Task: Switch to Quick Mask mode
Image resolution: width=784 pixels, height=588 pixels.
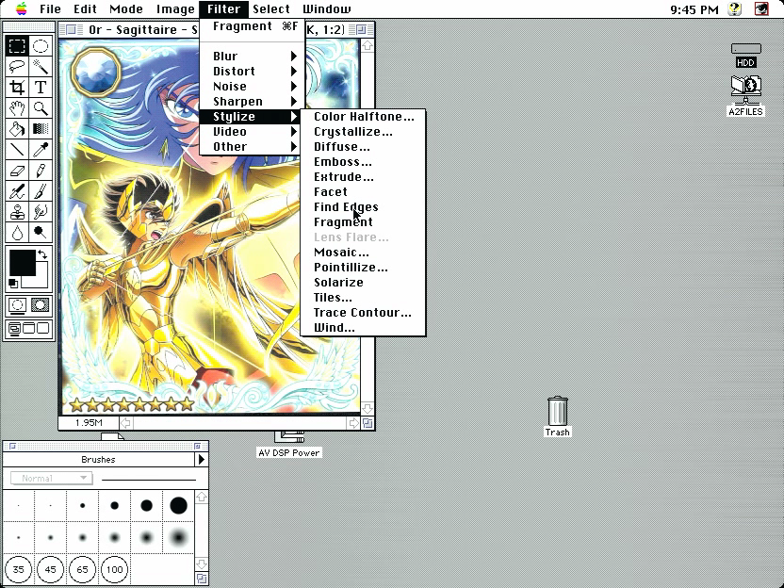Action: [x=41, y=305]
